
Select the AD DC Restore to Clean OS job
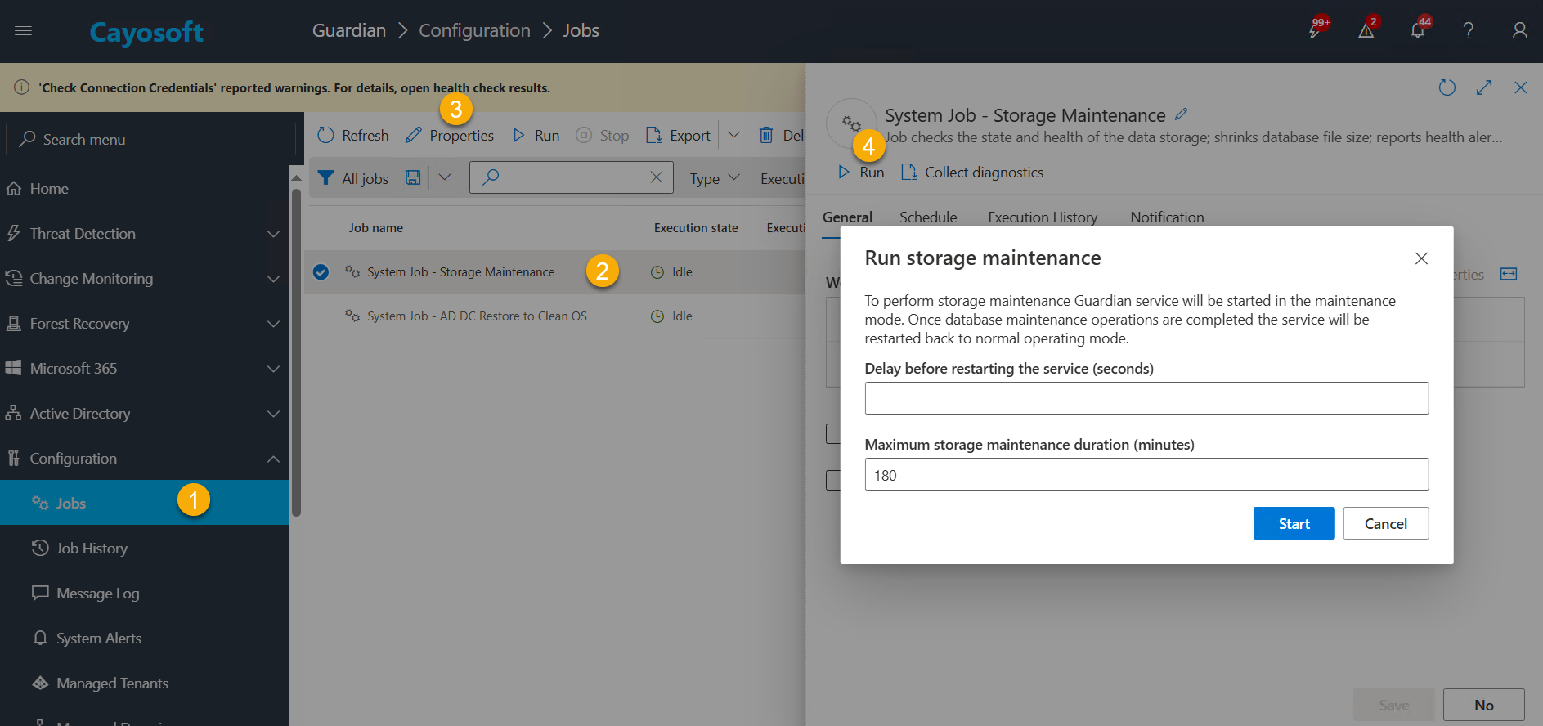[477, 316]
